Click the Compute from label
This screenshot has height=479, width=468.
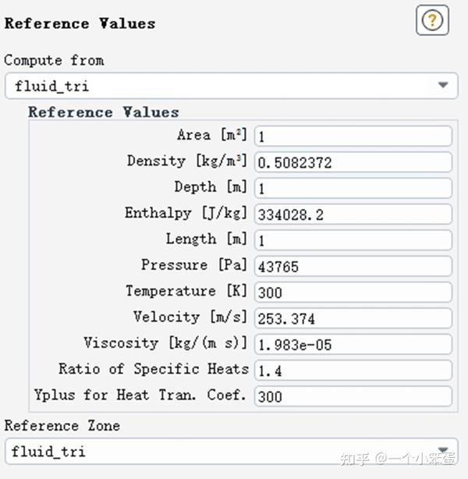coord(54,60)
